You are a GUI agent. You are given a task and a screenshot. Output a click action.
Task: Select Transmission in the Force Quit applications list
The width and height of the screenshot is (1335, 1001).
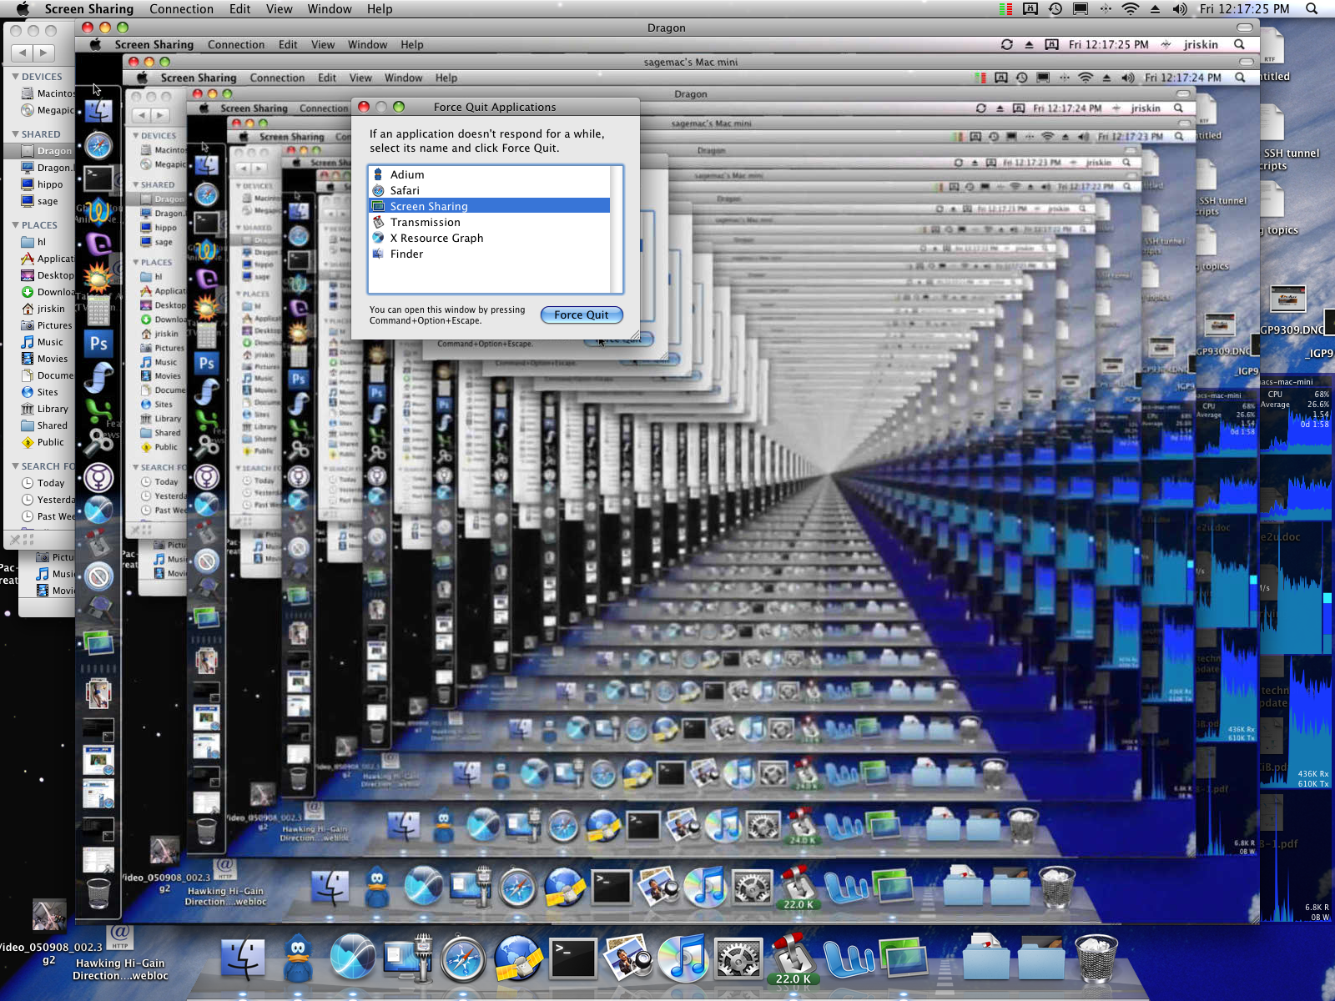pyautogui.click(x=426, y=222)
